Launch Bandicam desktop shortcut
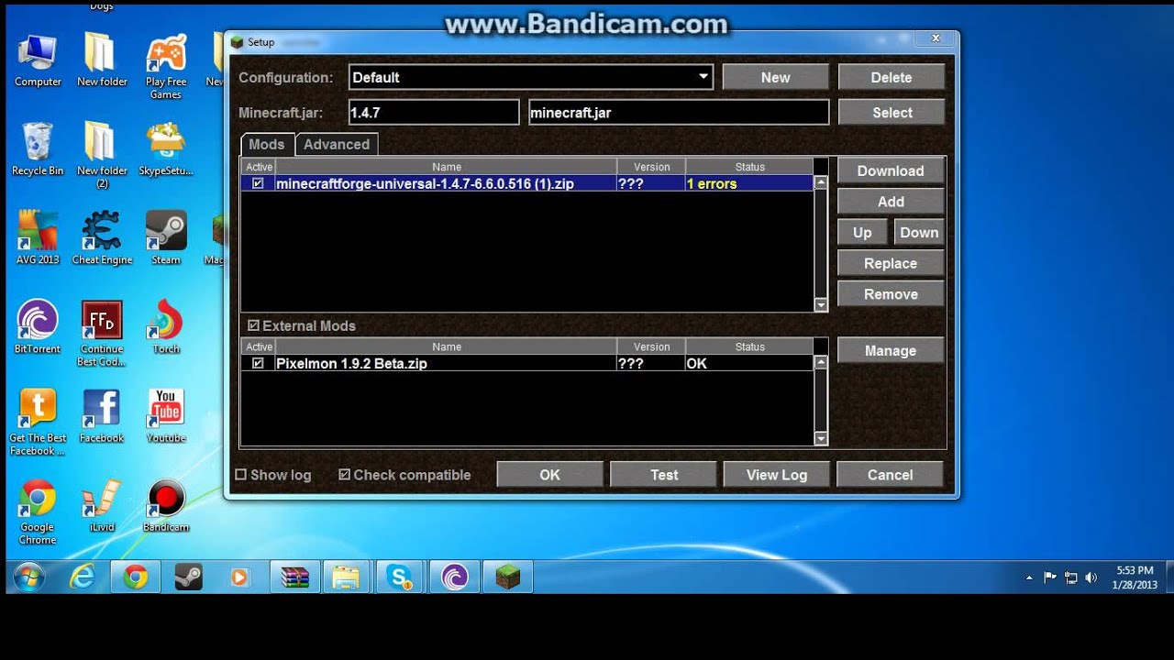Screen dimensions: 1174x660 click(166, 505)
